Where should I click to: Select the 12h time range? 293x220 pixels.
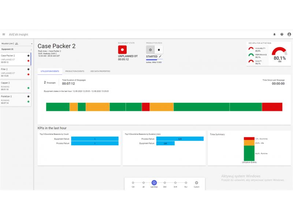(x=133, y=183)
